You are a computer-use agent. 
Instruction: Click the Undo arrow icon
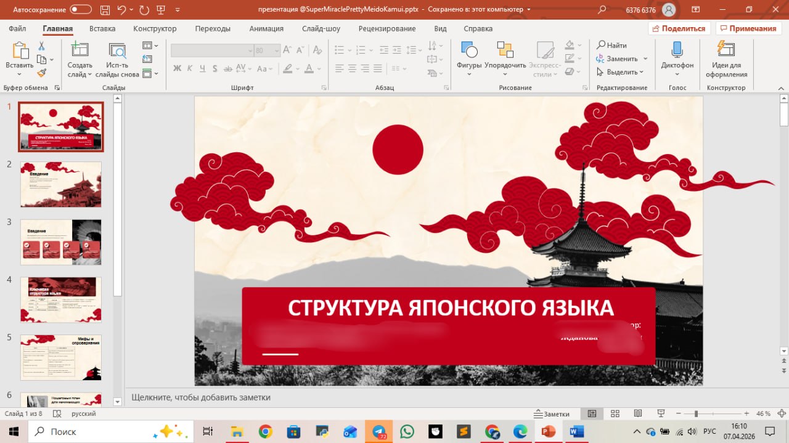[121, 9]
